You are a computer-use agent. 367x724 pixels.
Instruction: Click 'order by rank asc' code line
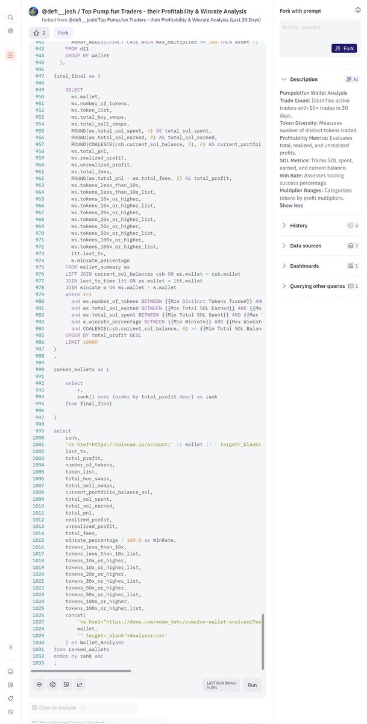pyautogui.click(x=78, y=656)
